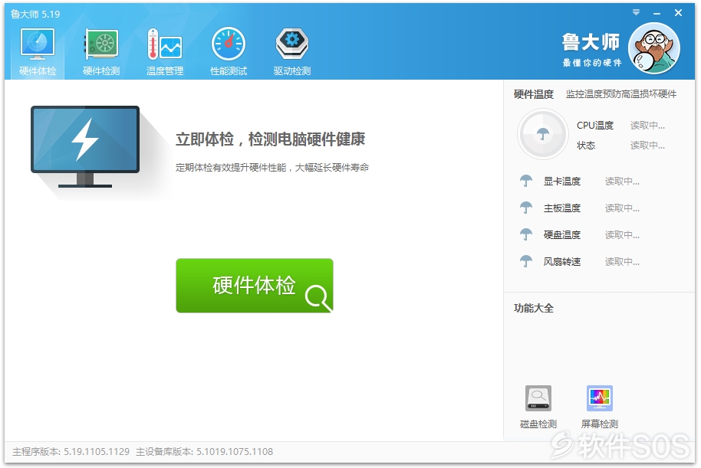701x468 pixels.
Task: Click the umbrella icon beside 硬盘温度
Action: [526, 234]
